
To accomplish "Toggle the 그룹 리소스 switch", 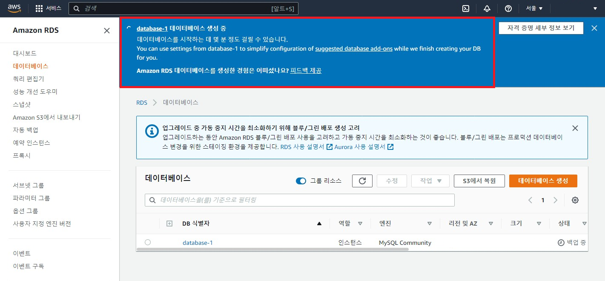I will 301,181.
